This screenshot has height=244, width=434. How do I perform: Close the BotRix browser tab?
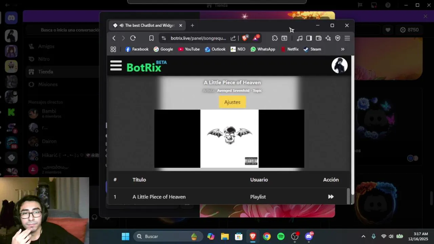pos(180,25)
